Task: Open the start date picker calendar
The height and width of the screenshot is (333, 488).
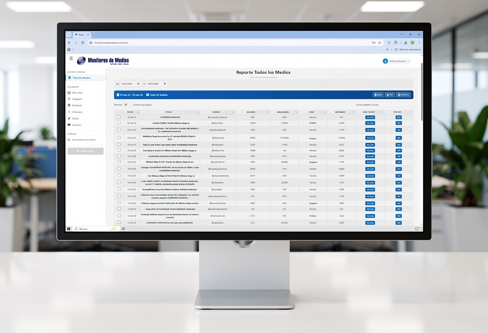Action: (x=138, y=84)
